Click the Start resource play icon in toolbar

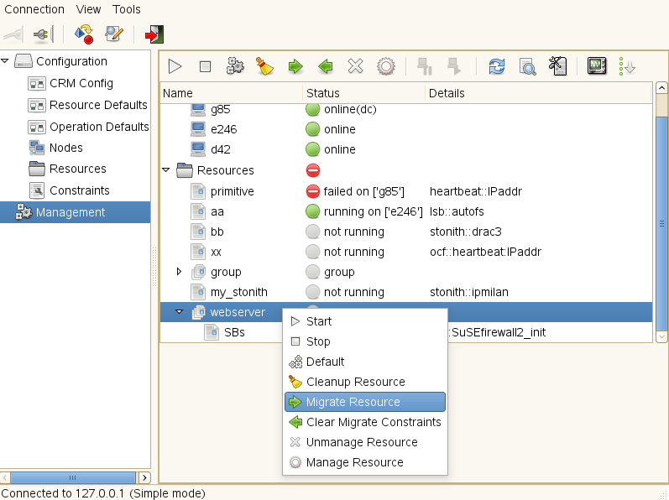coord(175,66)
